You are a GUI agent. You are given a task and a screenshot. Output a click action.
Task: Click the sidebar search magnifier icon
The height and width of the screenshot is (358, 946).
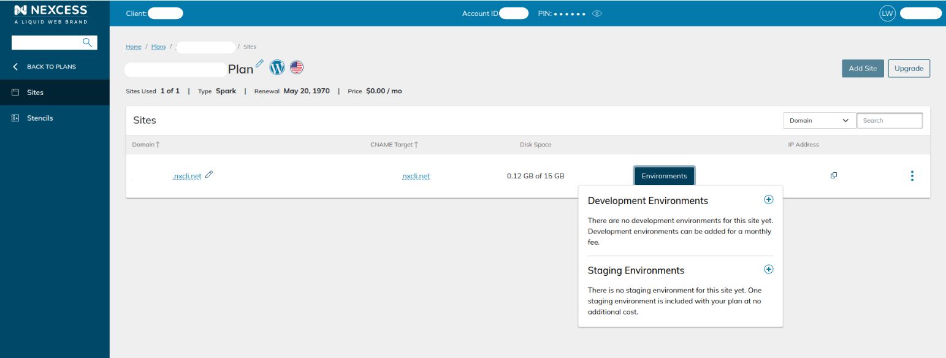click(88, 42)
